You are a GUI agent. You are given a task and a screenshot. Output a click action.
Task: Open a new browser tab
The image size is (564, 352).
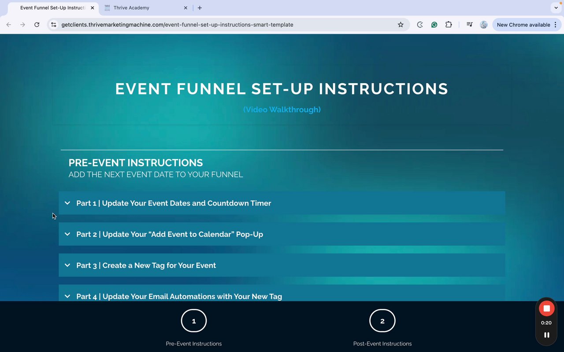click(x=200, y=8)
